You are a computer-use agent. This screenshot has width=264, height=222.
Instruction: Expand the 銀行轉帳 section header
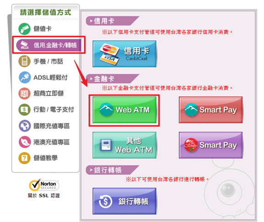[112, 170]
